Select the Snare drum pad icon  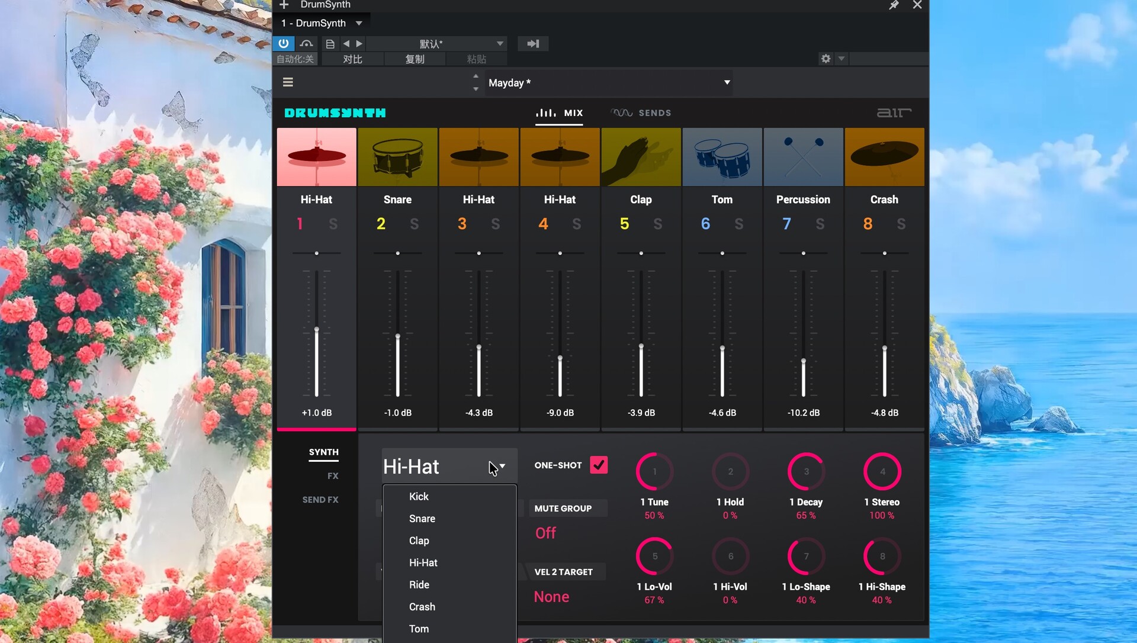coord(397,157)
